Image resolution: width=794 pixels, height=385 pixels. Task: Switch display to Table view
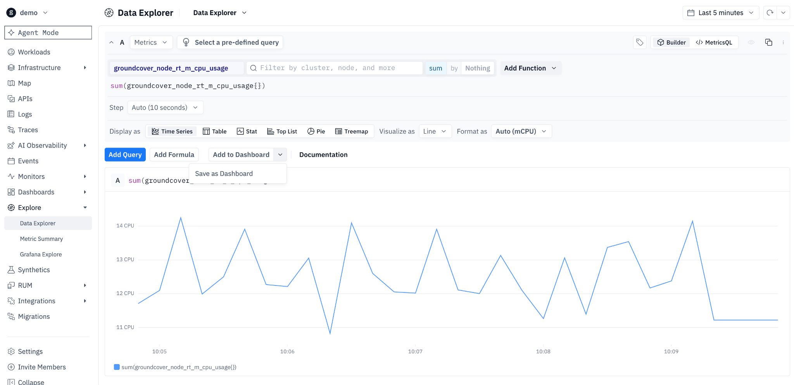click(215, 131)
